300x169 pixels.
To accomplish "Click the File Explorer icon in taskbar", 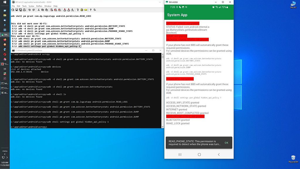I will pyautogui.click(x=5, y=15).
